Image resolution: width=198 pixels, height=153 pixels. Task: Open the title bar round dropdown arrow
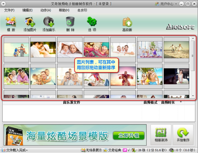(3, 4)
